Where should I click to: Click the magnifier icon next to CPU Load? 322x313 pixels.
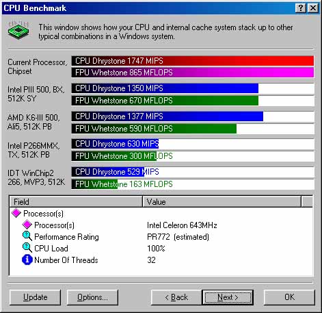click(x=27, y=248)
